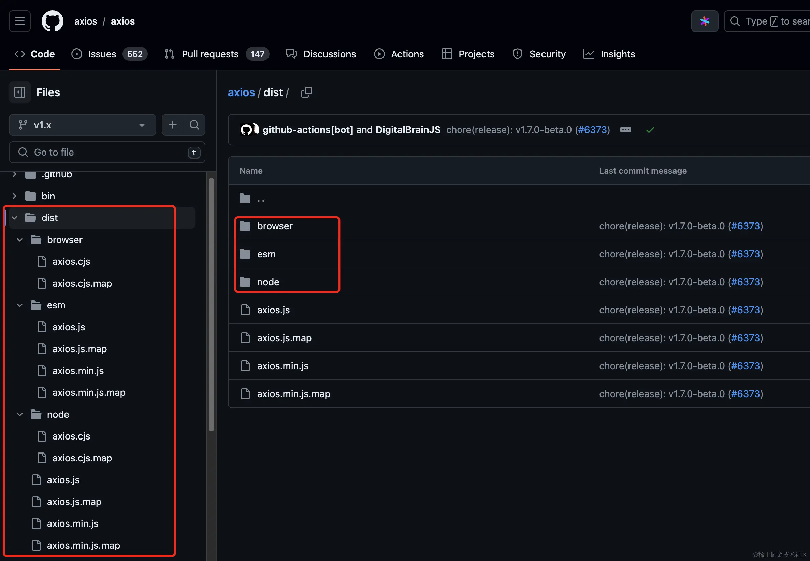Open the DigitalBrainJS author link

click(x=408, y=130)
